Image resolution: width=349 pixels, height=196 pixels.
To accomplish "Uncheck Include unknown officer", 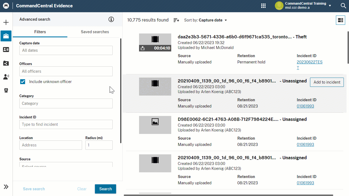I will coord(23,82).
